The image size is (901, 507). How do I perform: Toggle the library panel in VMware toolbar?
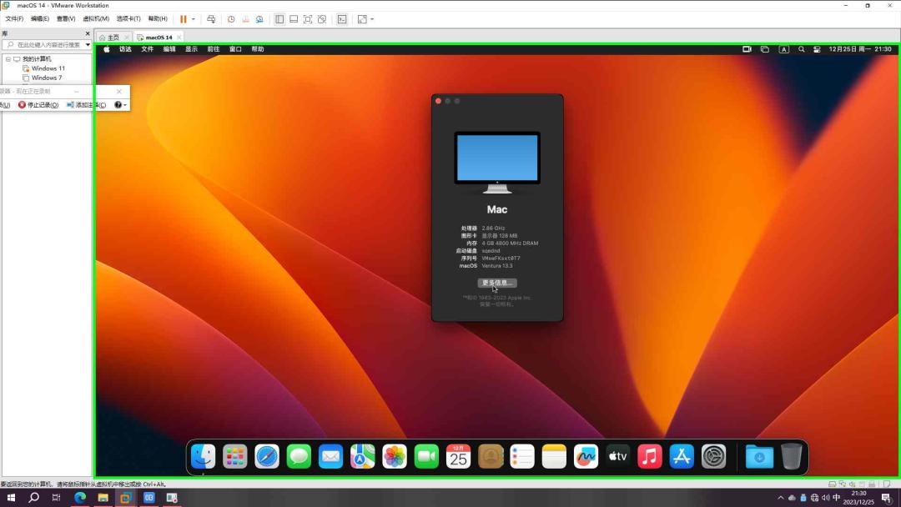pyautogui.click(x=280, y=18)
